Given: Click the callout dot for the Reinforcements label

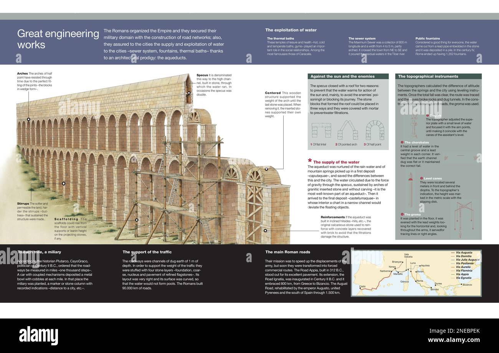Looking at the screenshot, I should (265, 231).
